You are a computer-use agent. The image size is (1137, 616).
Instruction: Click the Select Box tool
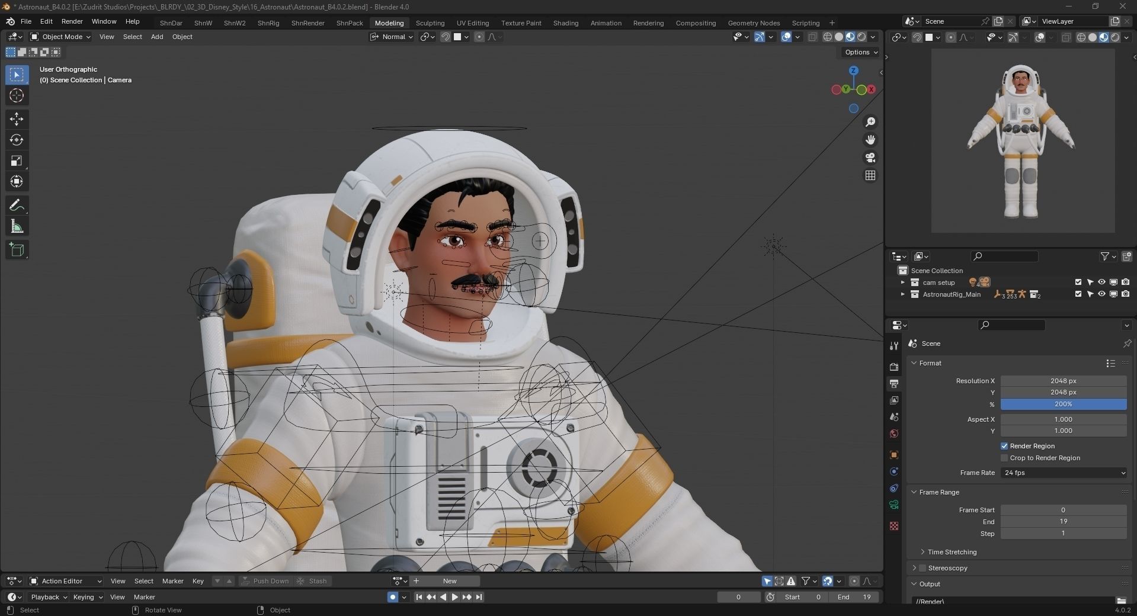pyautogui.click(x=17, y=75)
